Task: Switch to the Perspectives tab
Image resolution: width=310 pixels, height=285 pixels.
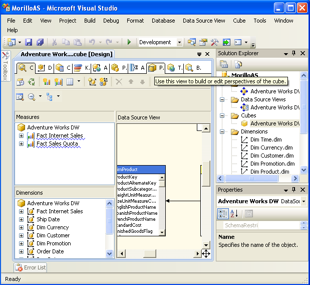Action: coord(156,68)
